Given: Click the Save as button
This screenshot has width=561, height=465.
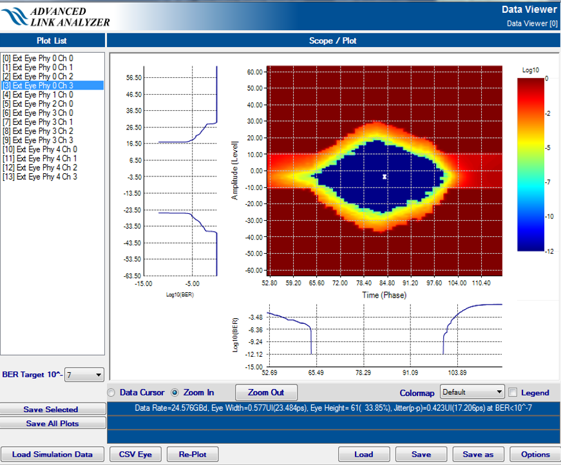Looking at the screenshot, I should [x=478, y=454].
